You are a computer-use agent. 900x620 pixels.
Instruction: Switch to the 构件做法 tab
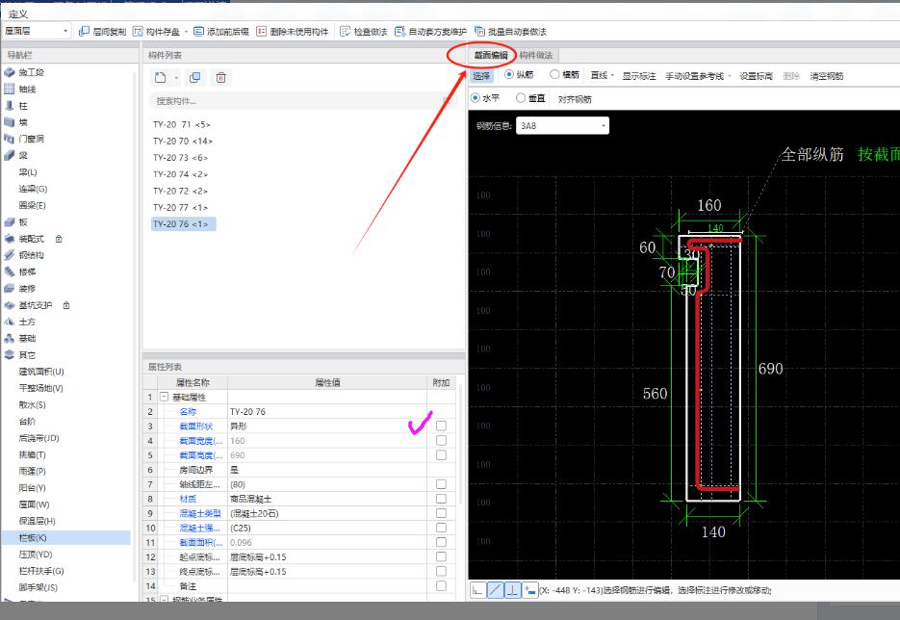(x=536, y=55)
